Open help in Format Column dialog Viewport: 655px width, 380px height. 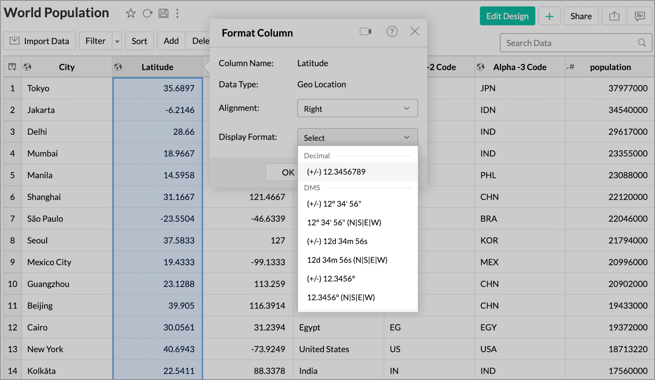(x=392, y=32)
